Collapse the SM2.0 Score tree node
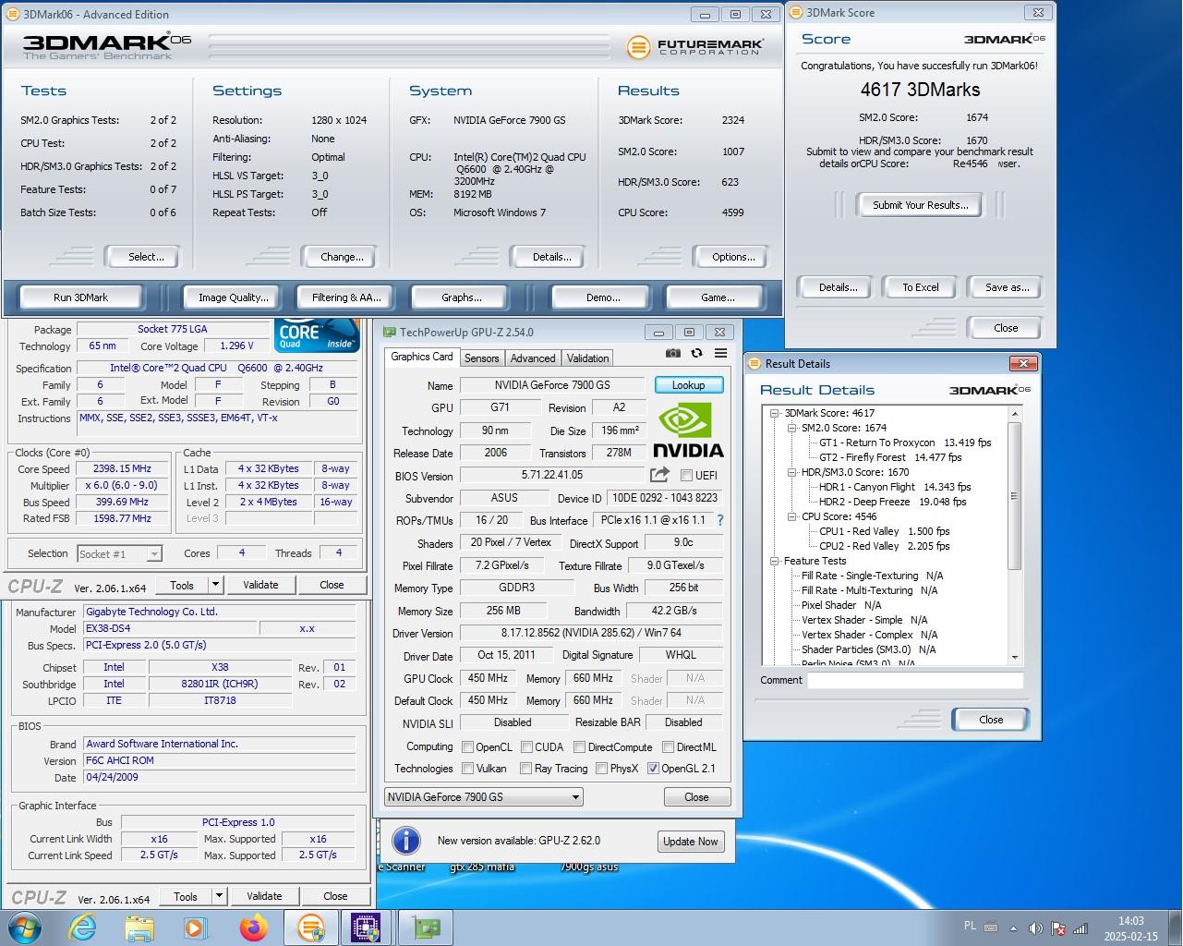 pos(791,428)
